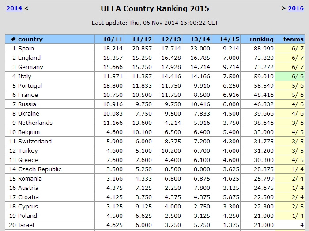309x231 pixels.
Task: Click the ranking column header
Action: (261, 39)
